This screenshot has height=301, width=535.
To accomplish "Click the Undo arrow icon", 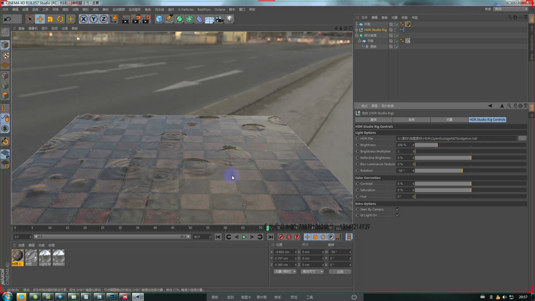I will tap(8, 19).
